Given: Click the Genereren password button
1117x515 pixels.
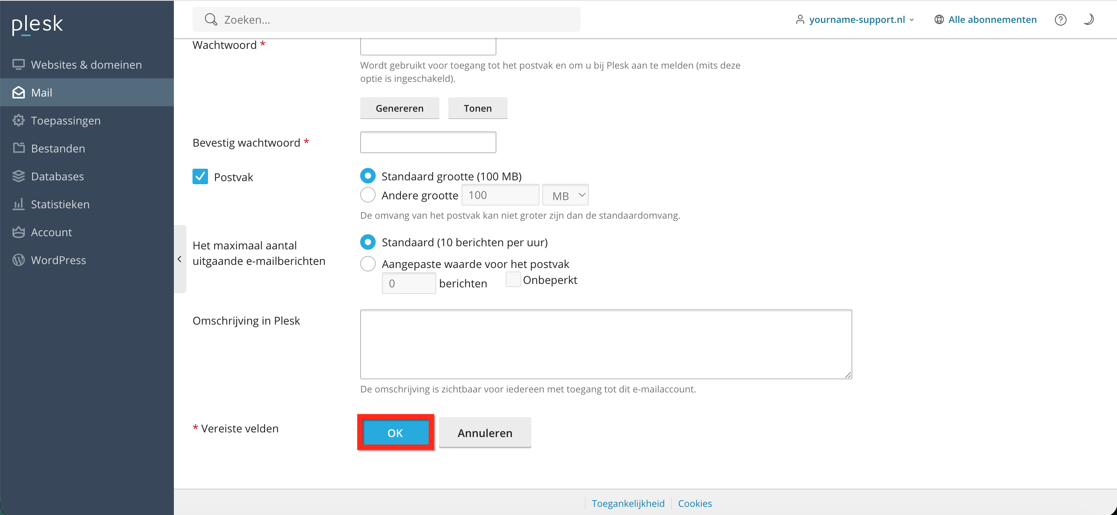Looking at the screenshot, I should [x=399, y=108].
